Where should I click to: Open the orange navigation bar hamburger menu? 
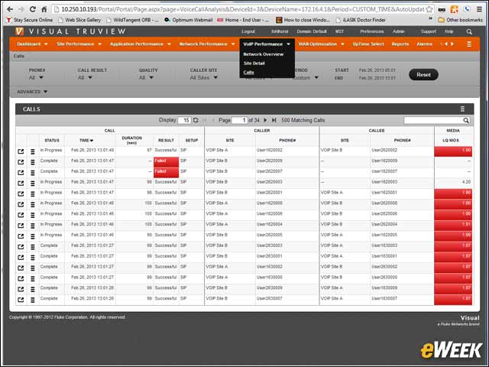[x=469, y=44]
